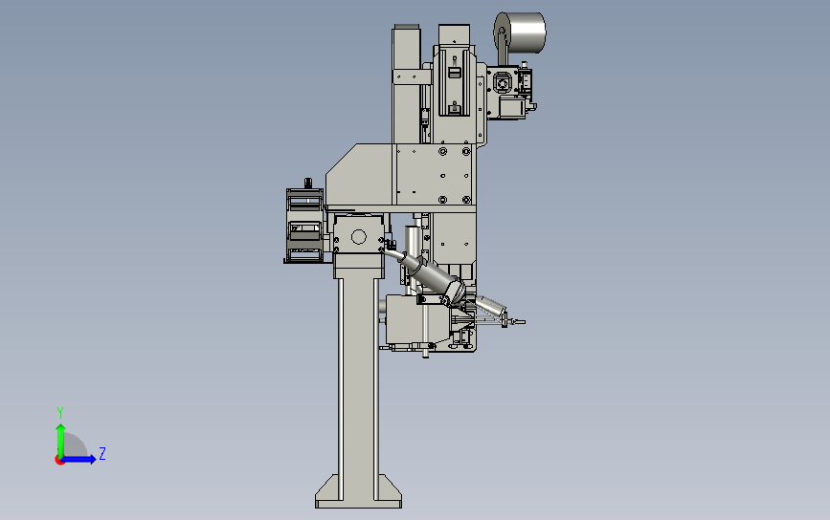
Task: Select the large plate with four corner bolts
Action: [434, 175]
